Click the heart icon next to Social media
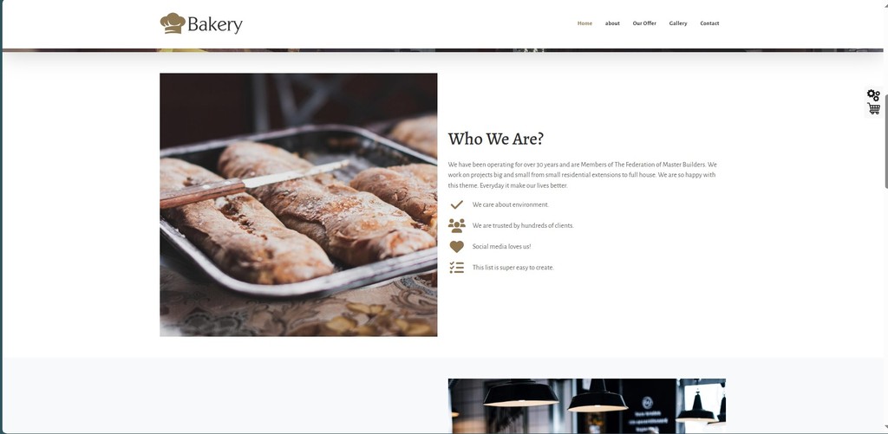 click(x=456, y=247)
